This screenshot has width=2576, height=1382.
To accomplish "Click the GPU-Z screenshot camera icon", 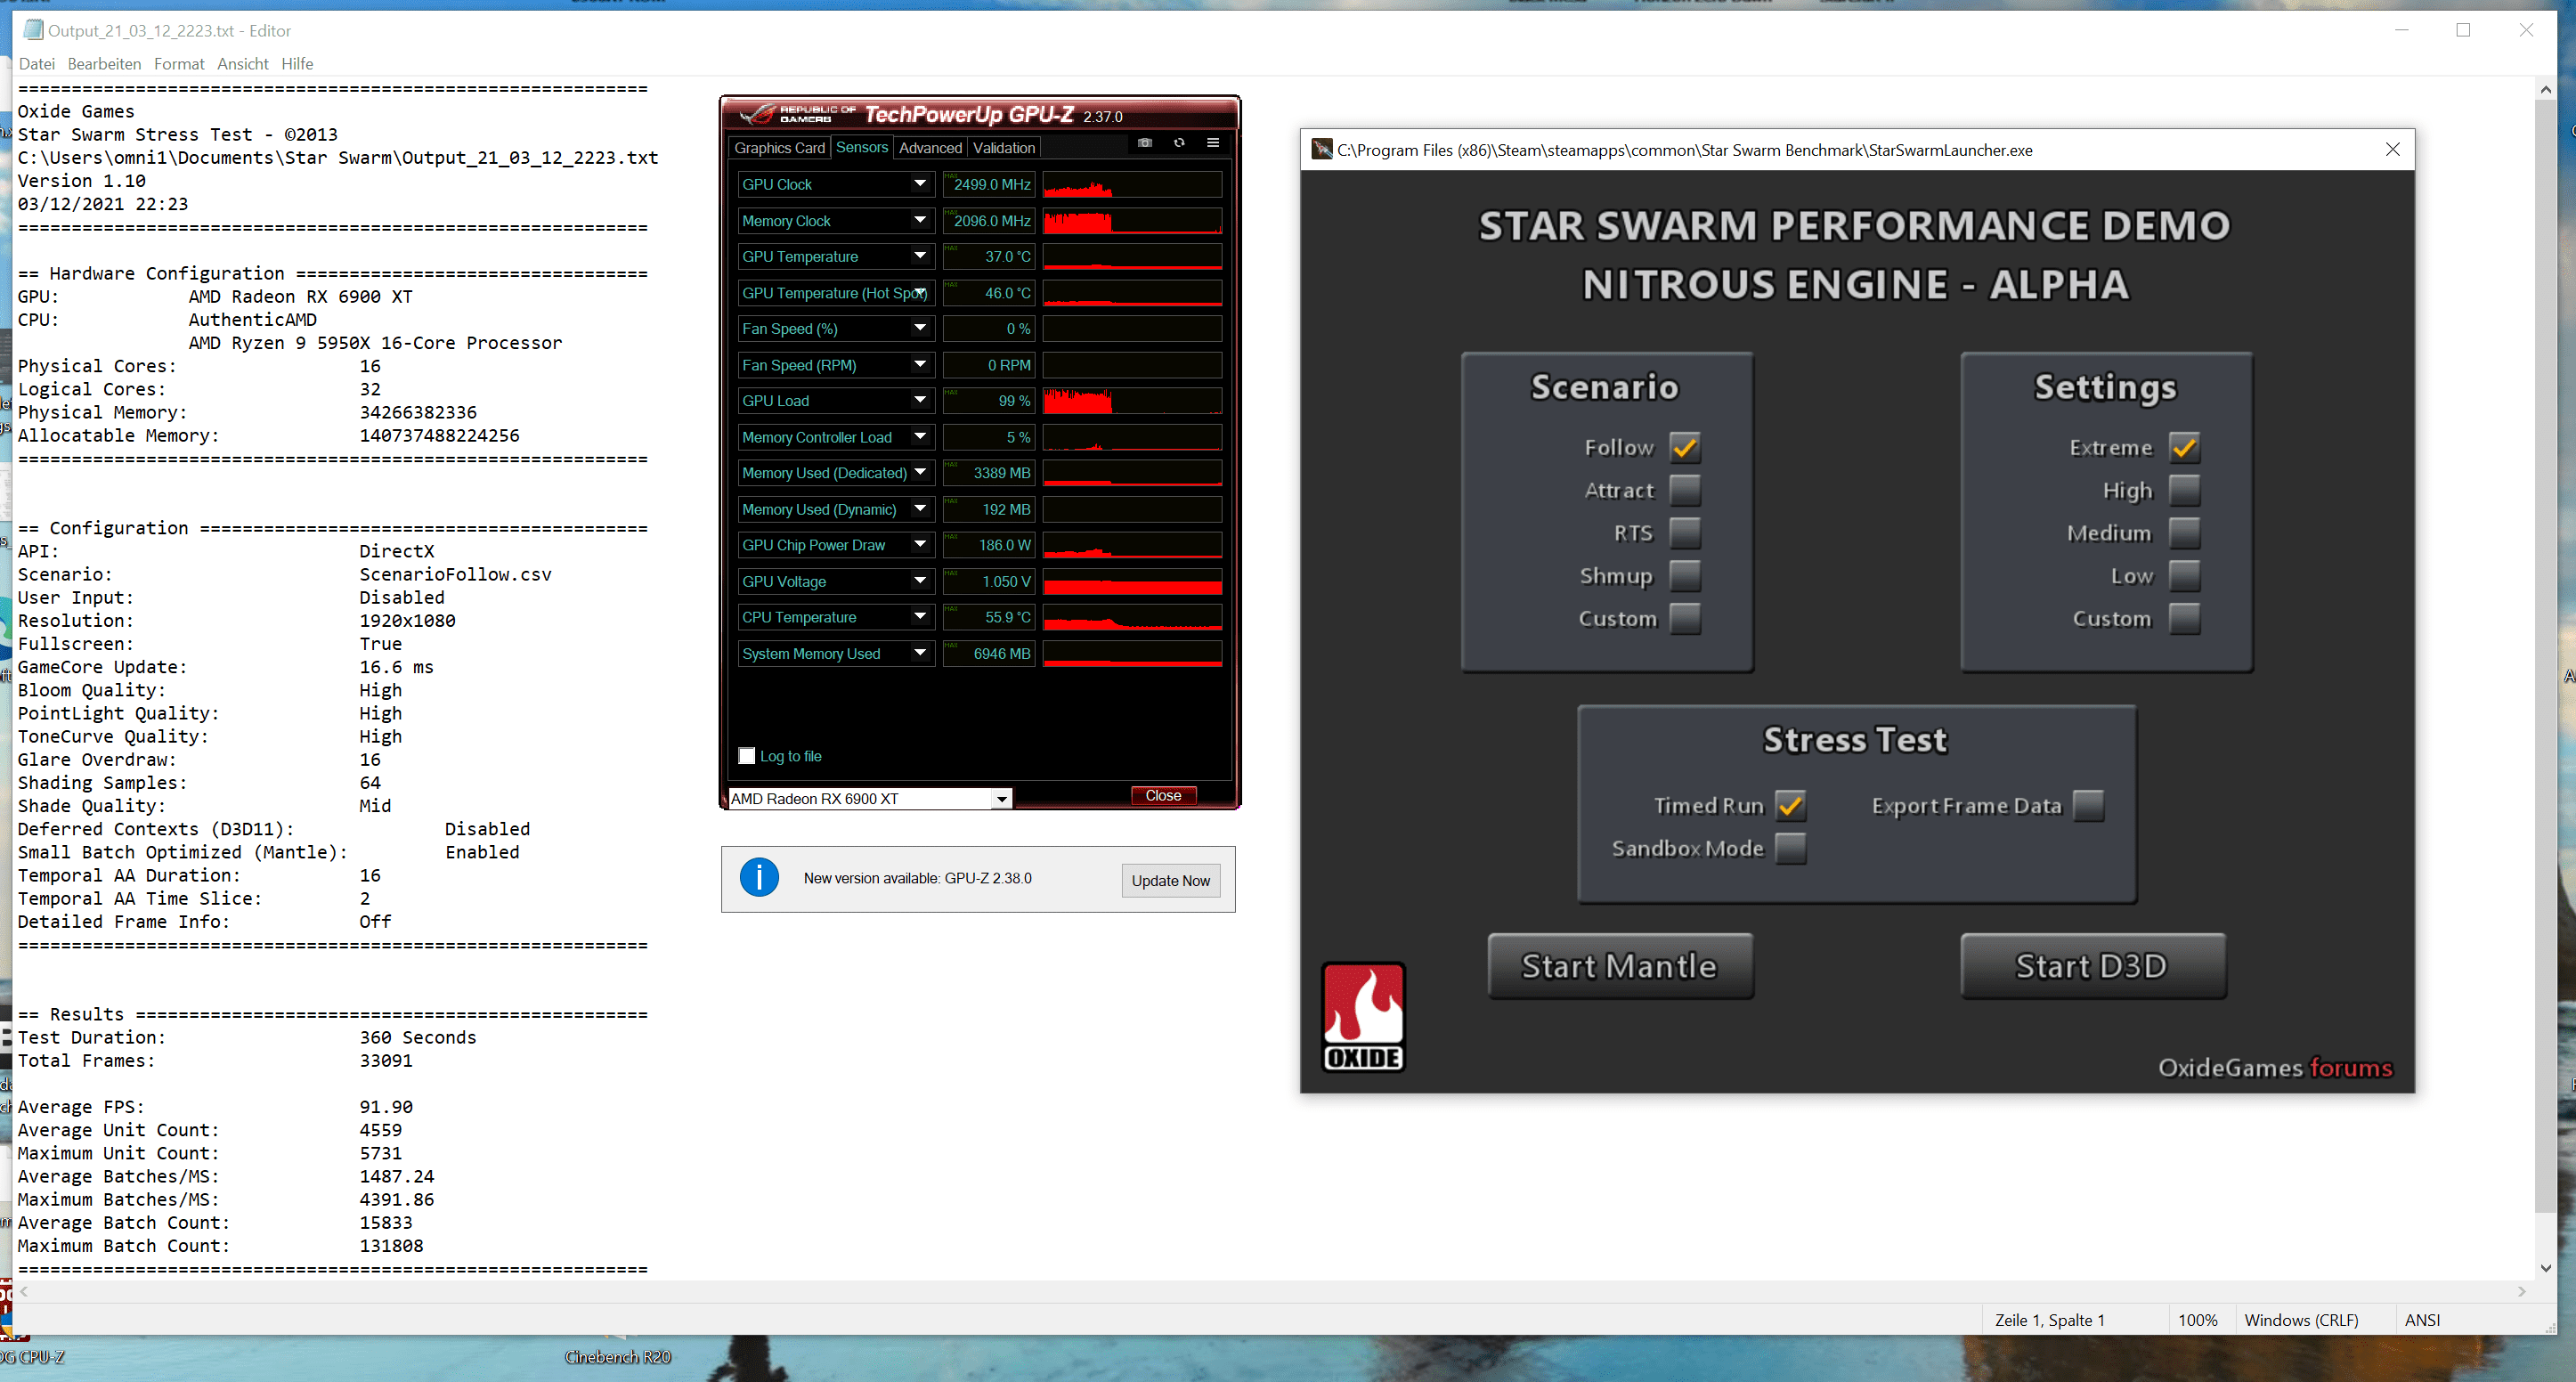I will [x=1145, y=143].
